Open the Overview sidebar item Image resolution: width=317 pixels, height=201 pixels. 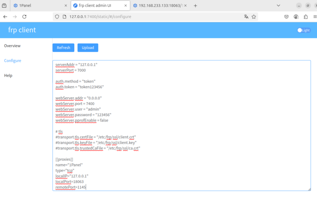(x=12, y=46)
